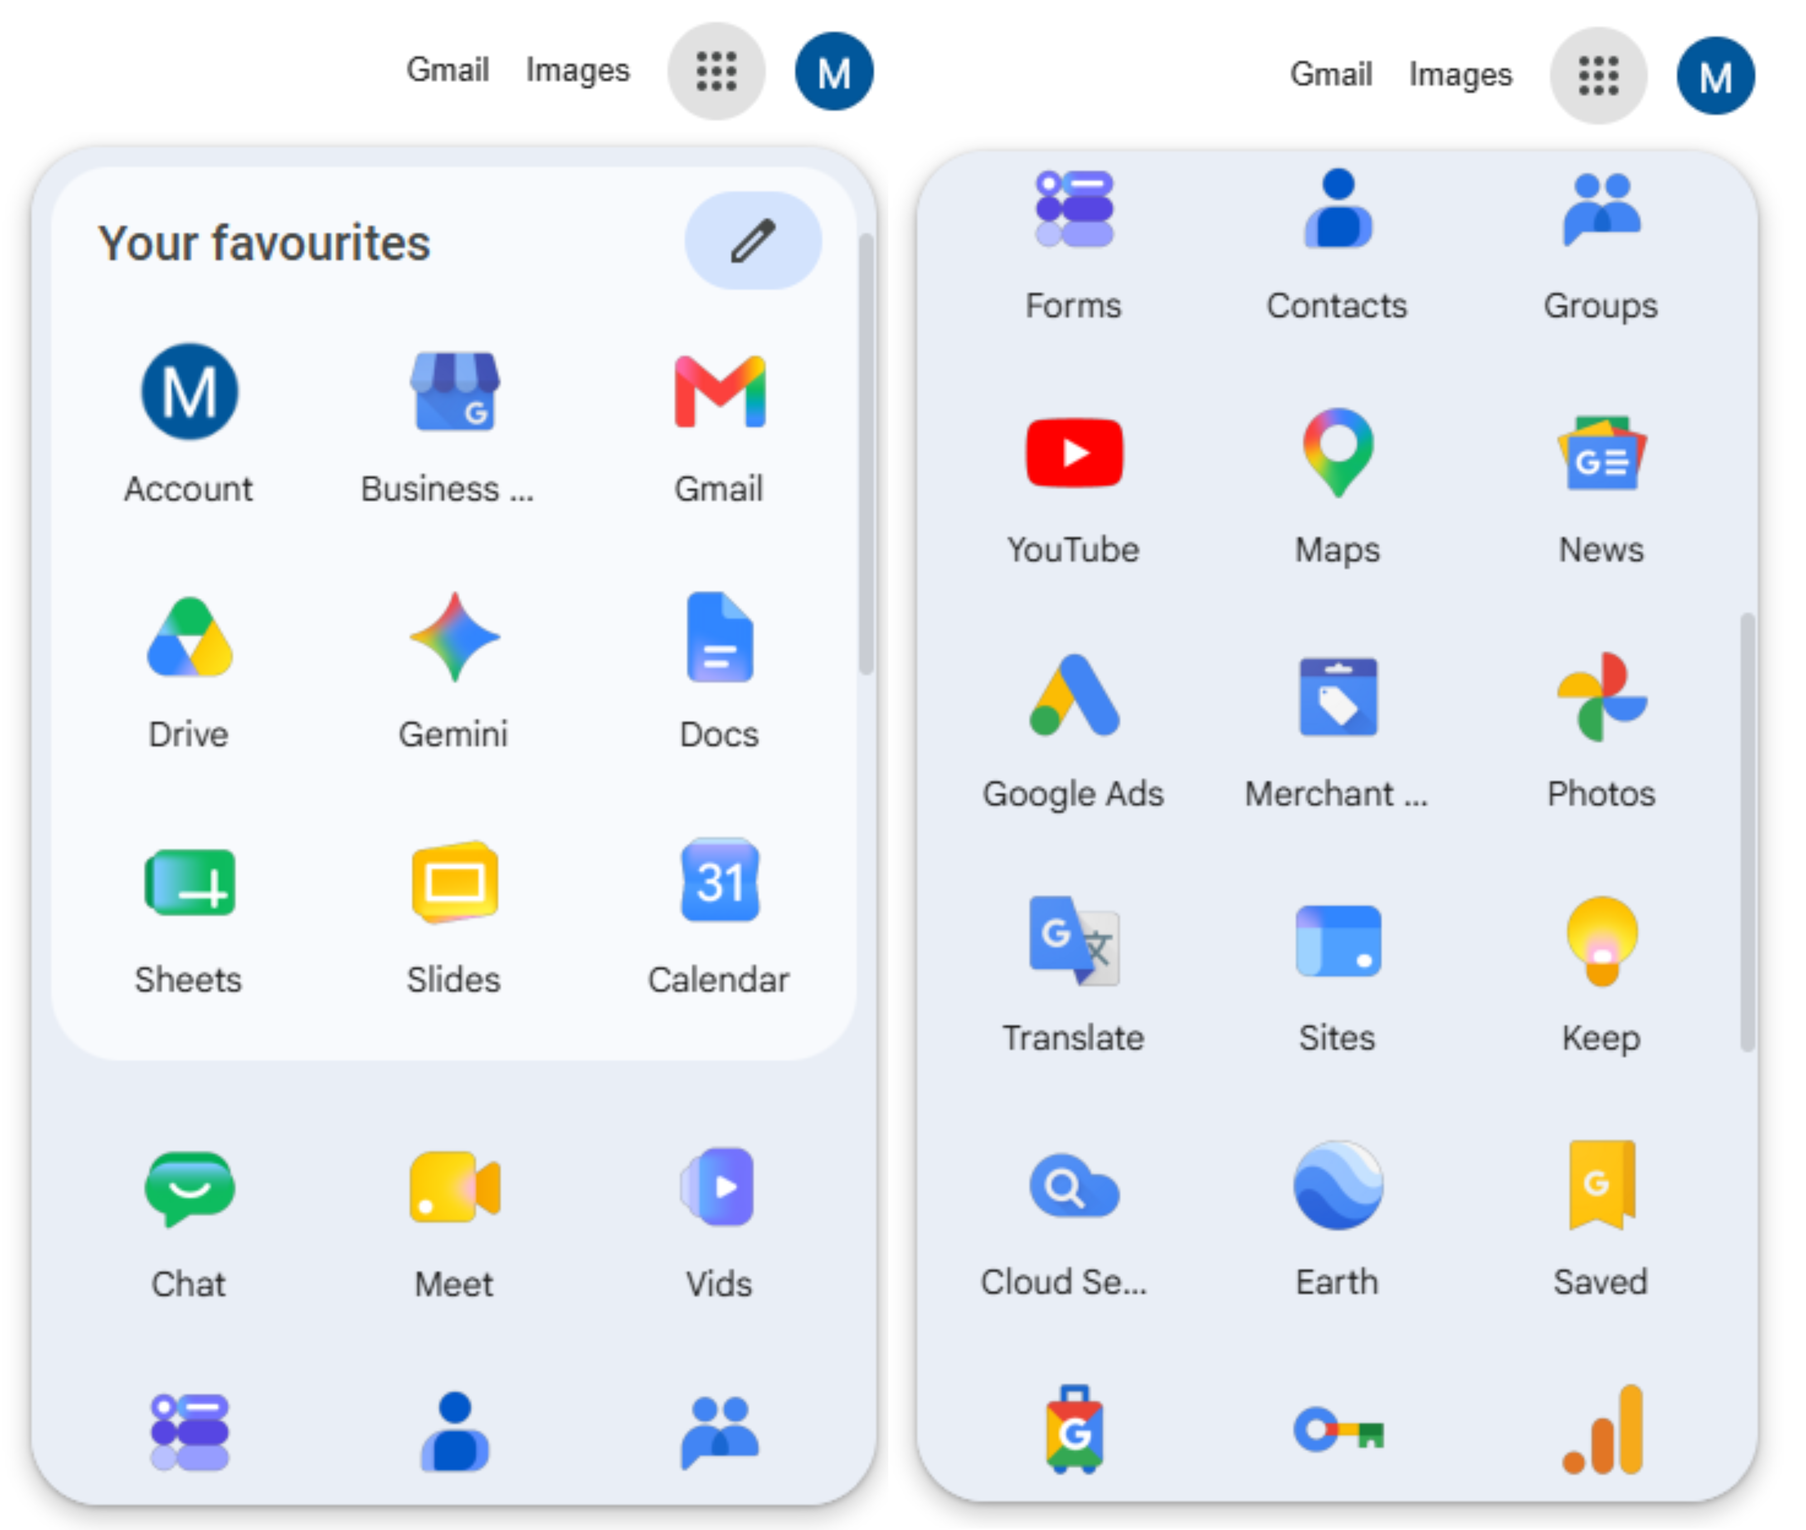
Task: Click the right panel vertical scrollbar
Action: point(1747,833)
